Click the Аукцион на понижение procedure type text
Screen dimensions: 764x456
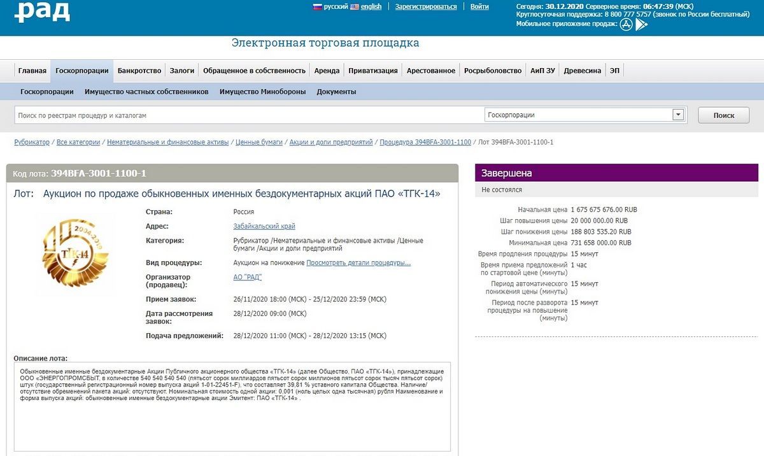269,262
